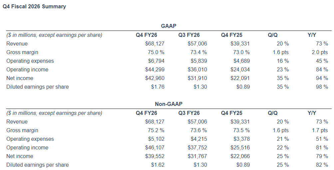Select the GAAP gross margin 2.0 pts cell
Screen dimensions: 334x170
coord(319,52)
